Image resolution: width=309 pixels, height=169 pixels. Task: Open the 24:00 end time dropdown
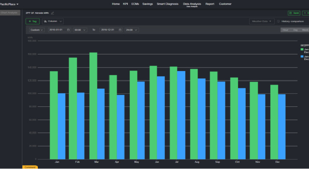pyautogui.click(x=132, y=30)
